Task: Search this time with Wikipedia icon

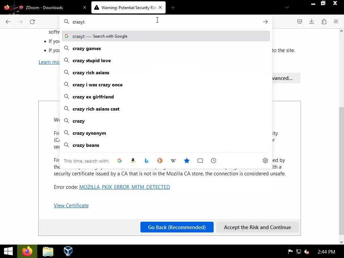Action: click(173, 161)
